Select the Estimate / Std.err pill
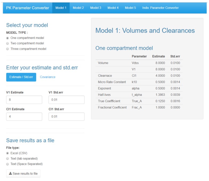209x181 pixels. tap(21, 77)
